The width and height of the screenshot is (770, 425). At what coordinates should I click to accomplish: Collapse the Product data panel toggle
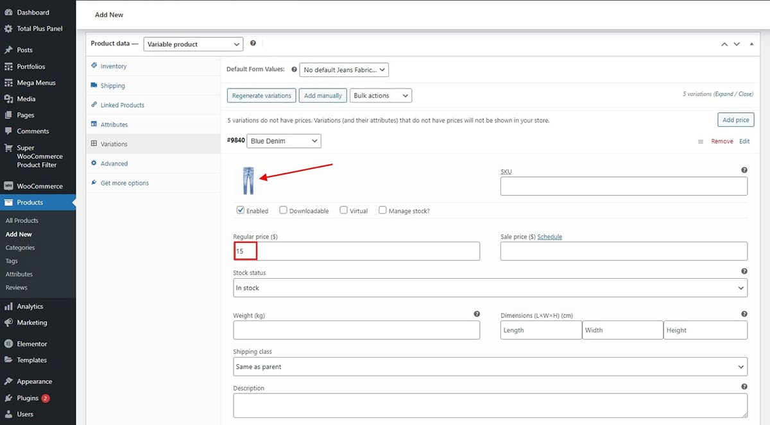click(x=751, y=44)
